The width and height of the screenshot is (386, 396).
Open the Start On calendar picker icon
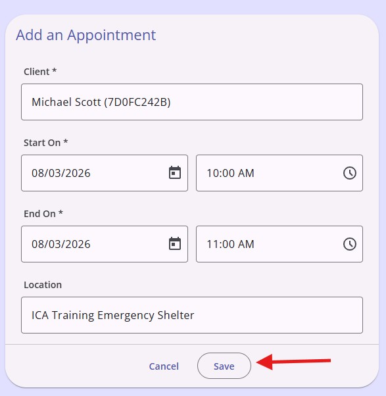175,173
